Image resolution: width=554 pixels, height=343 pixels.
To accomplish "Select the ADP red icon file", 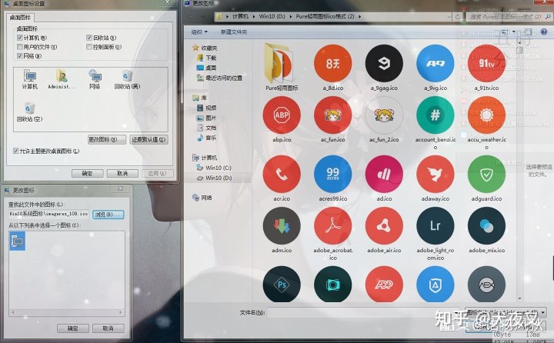I will 384,284.
